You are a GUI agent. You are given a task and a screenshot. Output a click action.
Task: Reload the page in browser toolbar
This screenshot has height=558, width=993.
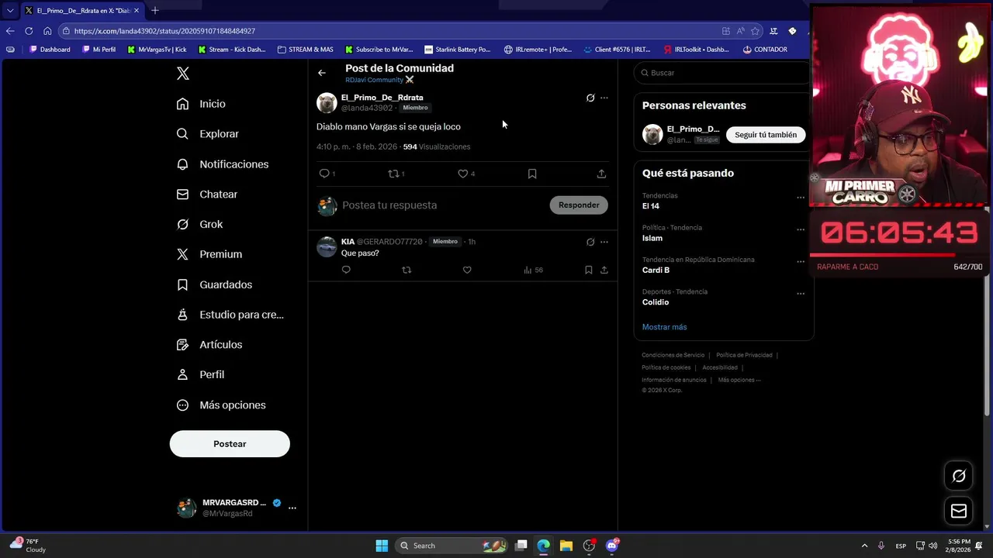coord(29,31)
